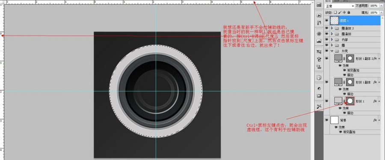Click the fx icon on 形状 1 layer
The image size is (385, 160).
[x=375, y=101]
